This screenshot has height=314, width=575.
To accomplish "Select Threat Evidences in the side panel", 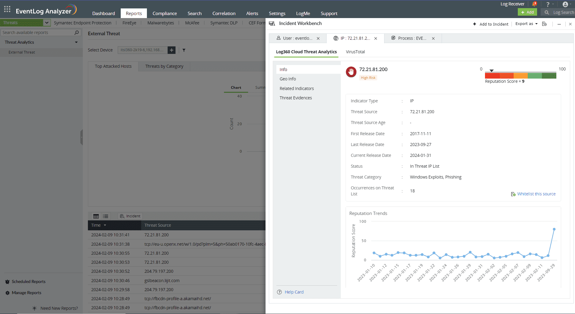I will [x=296, y=98].
